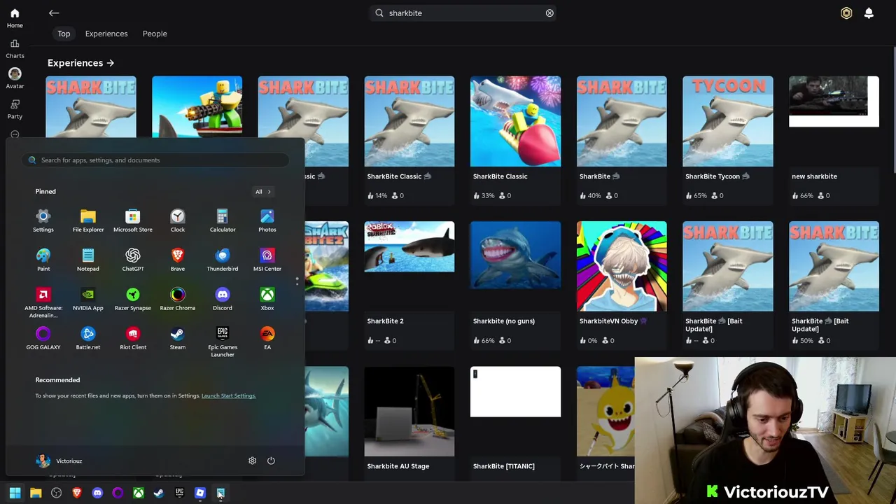Open the EA app
896x504 pixels.
[x=267, y=338]
